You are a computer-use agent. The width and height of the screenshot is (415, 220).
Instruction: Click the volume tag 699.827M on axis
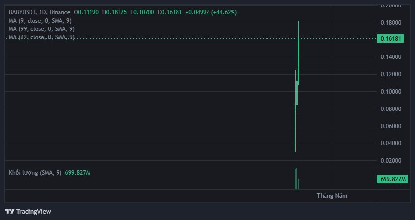point(392,179)
